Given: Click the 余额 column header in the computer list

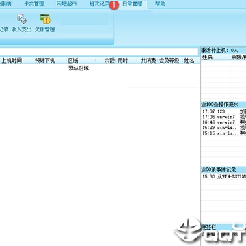Looking at the screenshot, I should pos(109,61).
